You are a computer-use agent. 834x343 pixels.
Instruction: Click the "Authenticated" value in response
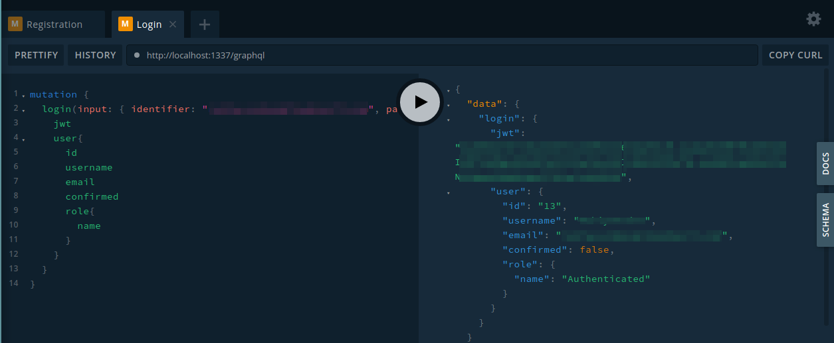pos(605,279)
